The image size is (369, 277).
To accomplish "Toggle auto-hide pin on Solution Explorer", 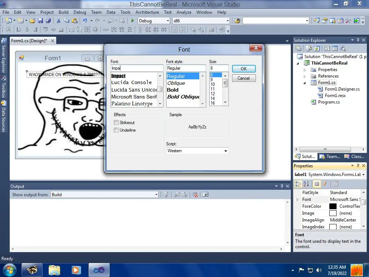I will (358, 40).
